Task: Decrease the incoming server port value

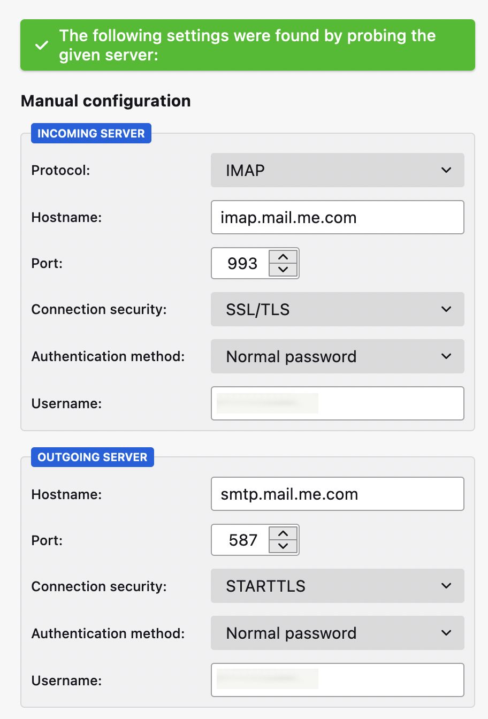Action: point(283,270)
